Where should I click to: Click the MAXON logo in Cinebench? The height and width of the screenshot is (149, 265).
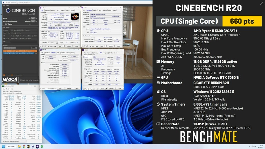(10, 80)
